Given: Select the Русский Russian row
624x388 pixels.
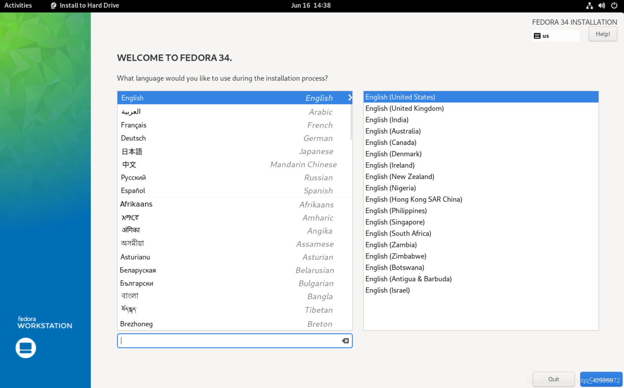Looking at the screenshot, I should 235,177.
